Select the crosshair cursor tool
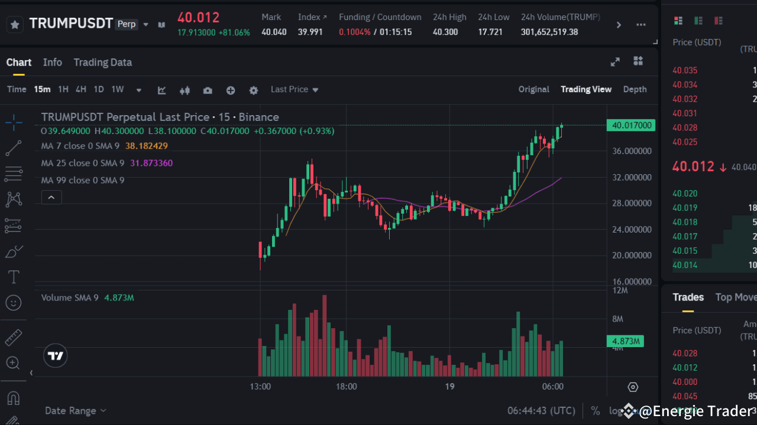757x425 pixels. 14,122
